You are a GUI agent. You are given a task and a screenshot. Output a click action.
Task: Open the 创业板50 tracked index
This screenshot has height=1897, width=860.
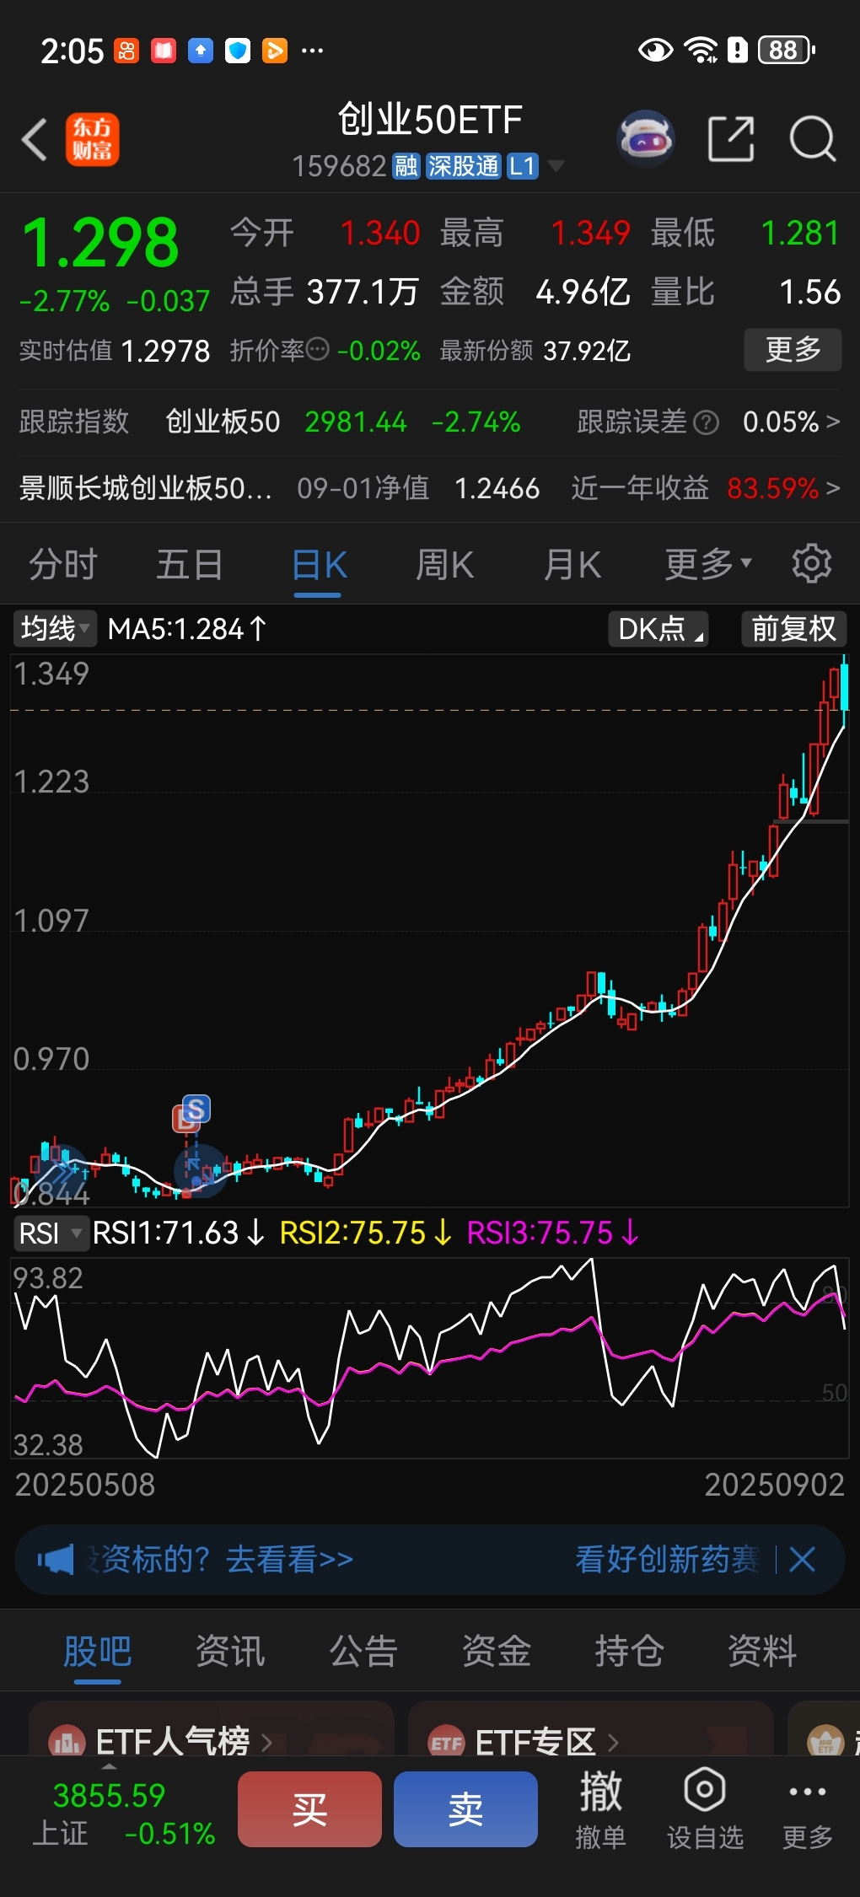(x=223, y=422)
